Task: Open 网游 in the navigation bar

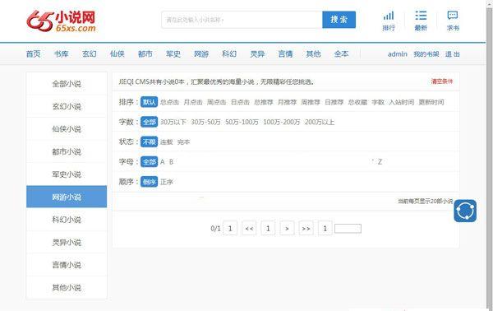Action: (201, 53)
